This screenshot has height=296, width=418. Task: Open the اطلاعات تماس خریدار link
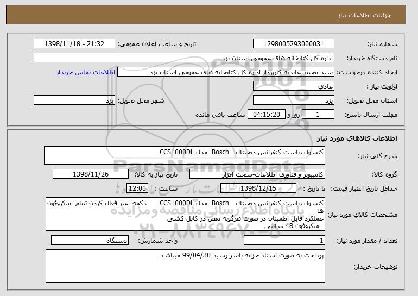click(x=86, y=72)
